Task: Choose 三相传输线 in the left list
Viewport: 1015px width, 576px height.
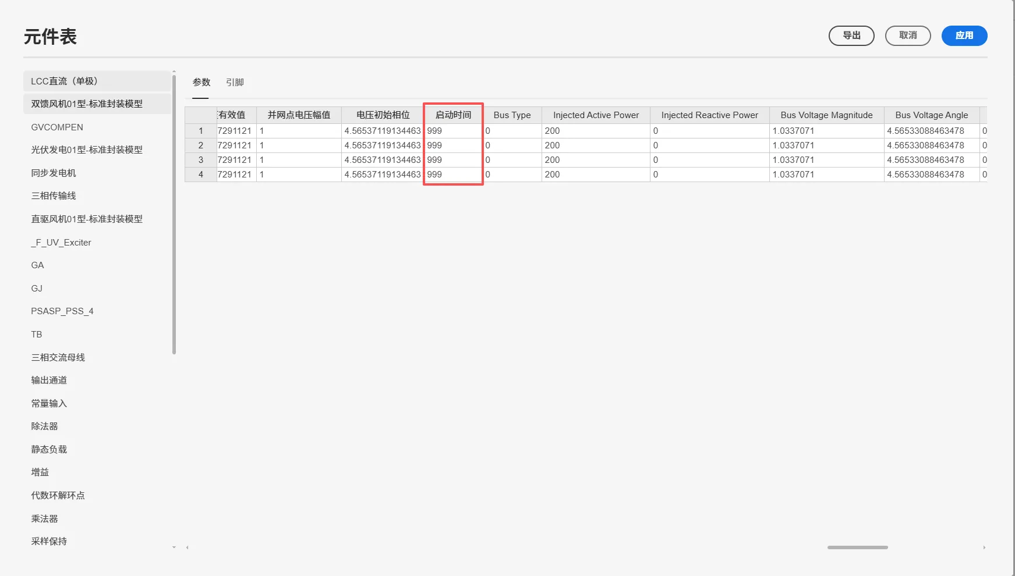Action: [54, 196]
